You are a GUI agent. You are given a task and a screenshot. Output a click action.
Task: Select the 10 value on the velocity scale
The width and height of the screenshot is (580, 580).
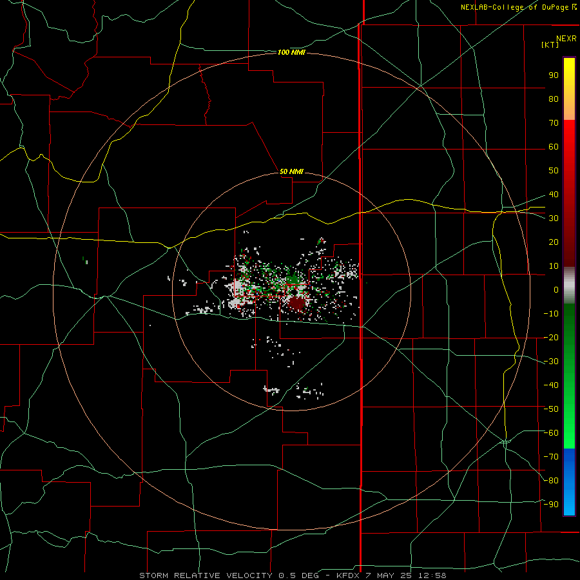point(554,266)
